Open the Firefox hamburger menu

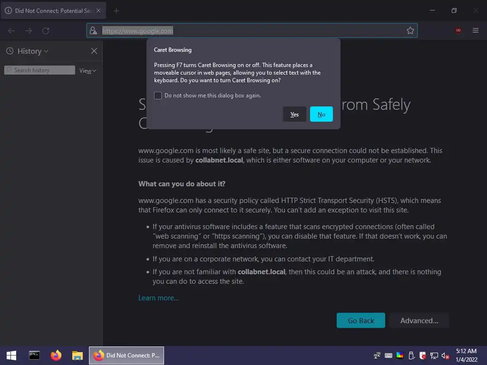[476, 30]
